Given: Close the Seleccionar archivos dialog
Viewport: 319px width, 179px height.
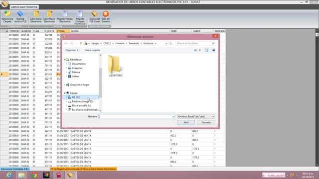Looking at the screenshot, I should pyautogui.click(x=215, y=36).
